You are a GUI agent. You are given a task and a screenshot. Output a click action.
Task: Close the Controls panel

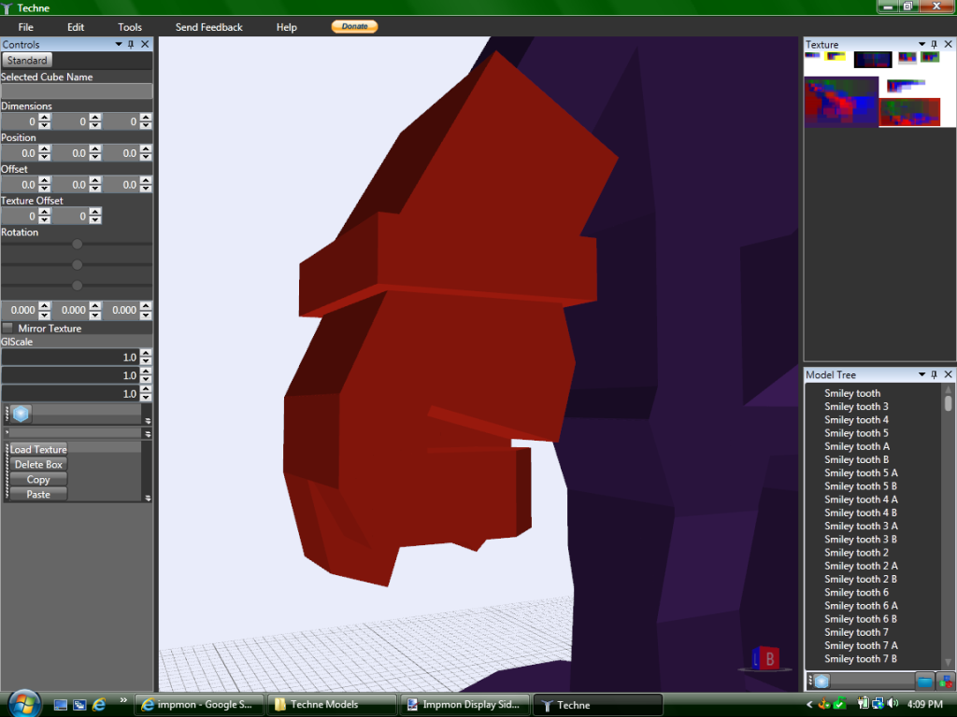tap(145, 45)
